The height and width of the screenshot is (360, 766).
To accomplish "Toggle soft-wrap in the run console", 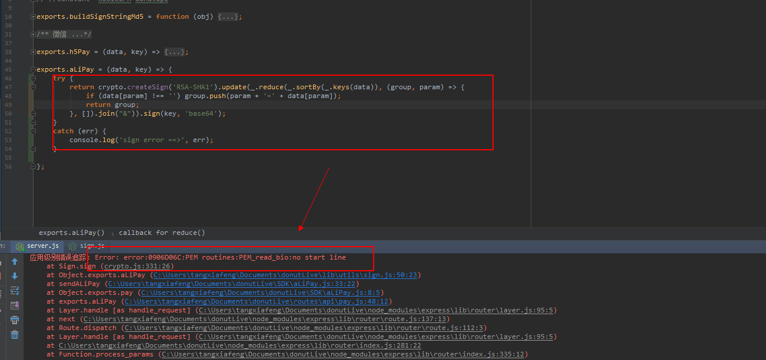I will pos(15,291).
